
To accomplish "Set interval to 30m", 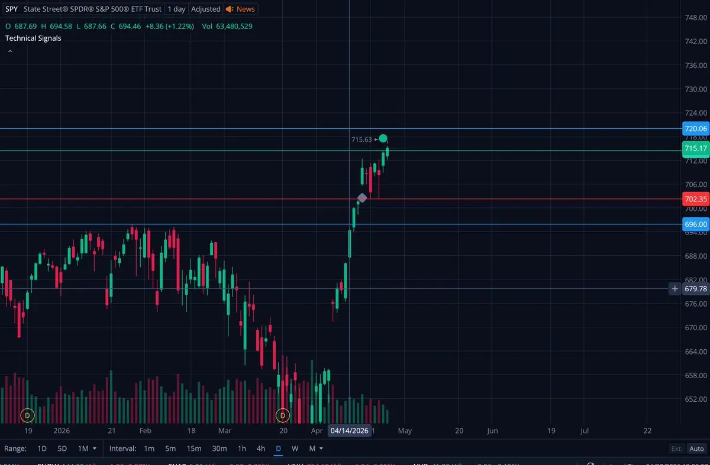I will click(x=219, y=448).
